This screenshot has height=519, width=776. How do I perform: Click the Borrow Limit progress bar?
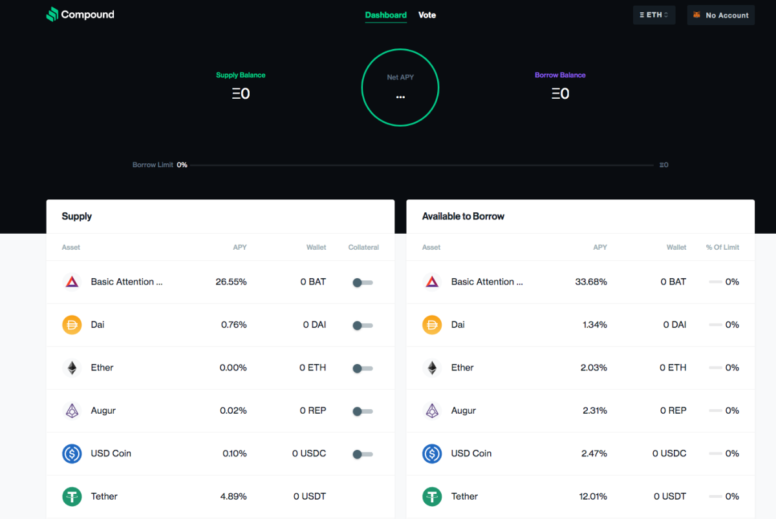pyautogui.click(x=421, y=165)
